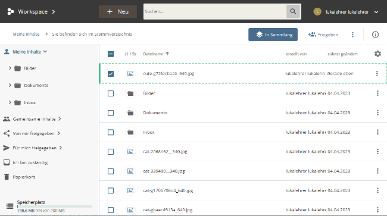The height and width of the screenshot is (216, 387).
Task: Click image icon of cat-g1700706b4_640.jpg
Action: [130, 190]
